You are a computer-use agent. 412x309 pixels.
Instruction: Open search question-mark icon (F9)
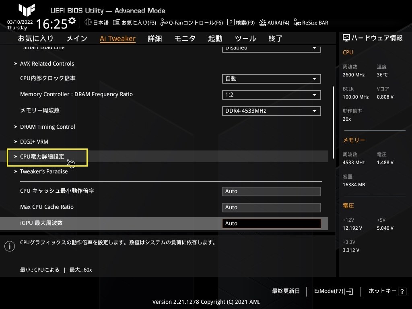point(231,23)
